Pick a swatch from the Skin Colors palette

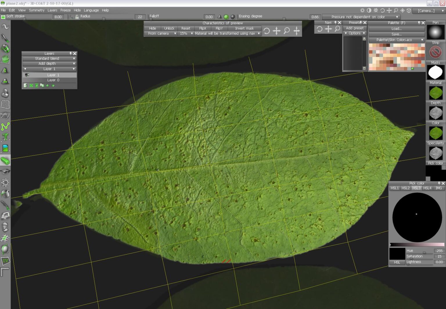click(x=397, y=55)
